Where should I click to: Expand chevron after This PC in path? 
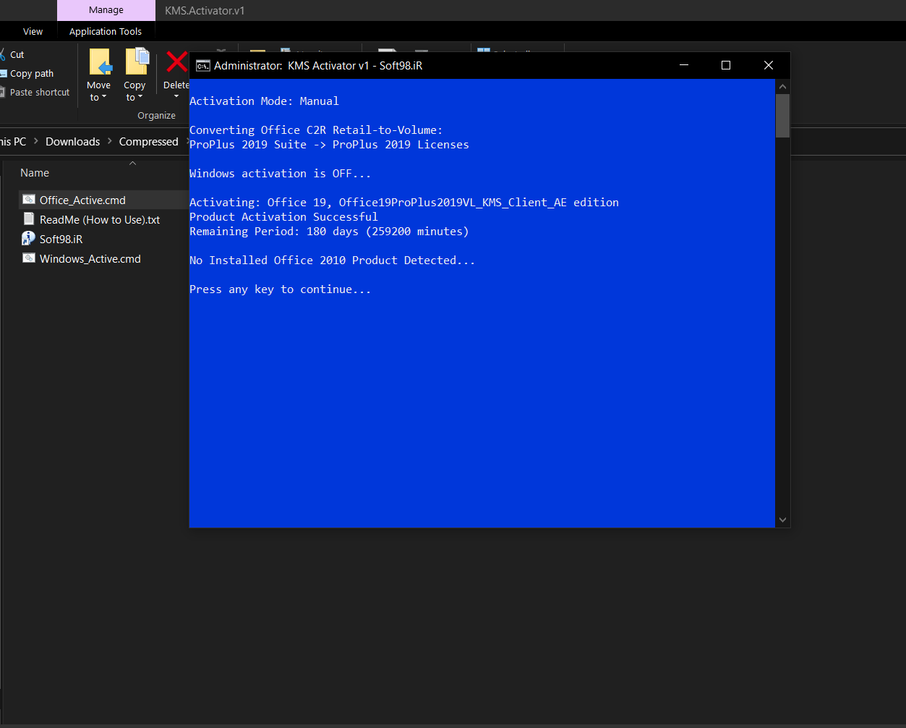[36, 141]
